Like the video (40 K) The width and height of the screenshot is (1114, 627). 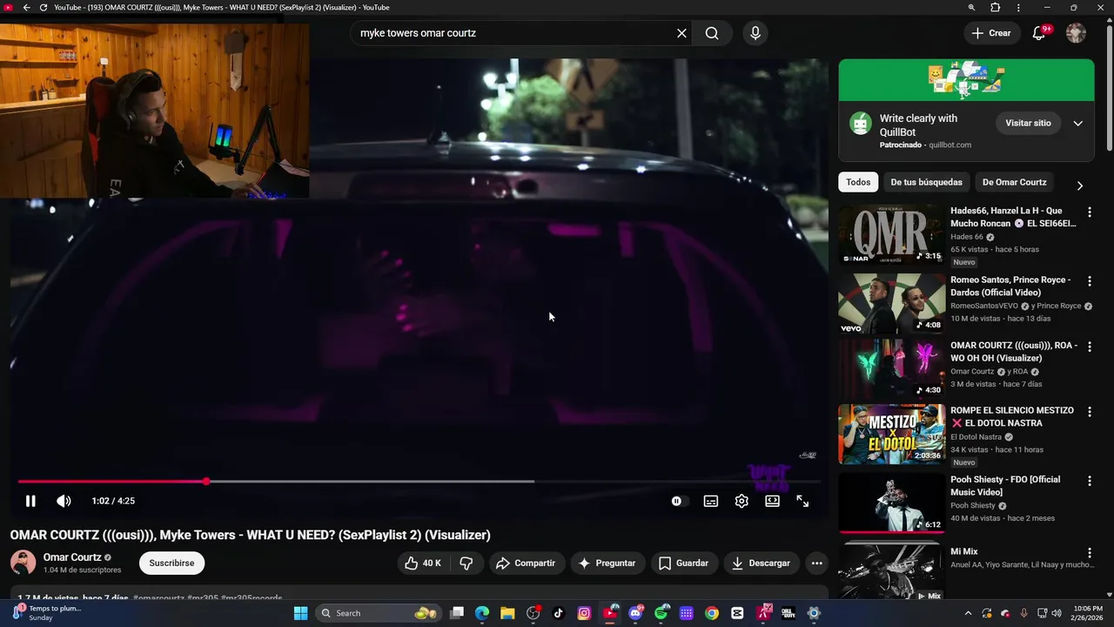click(x=422, y=563)
